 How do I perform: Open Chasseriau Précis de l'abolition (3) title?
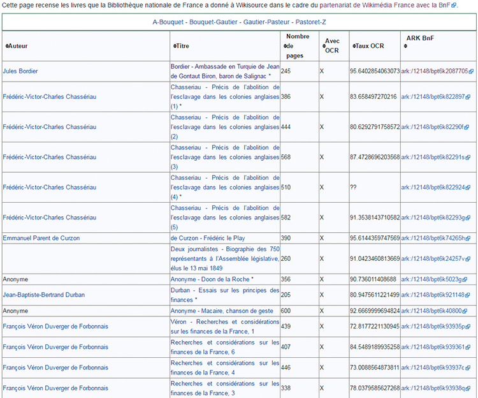click(x=225, y=157)
